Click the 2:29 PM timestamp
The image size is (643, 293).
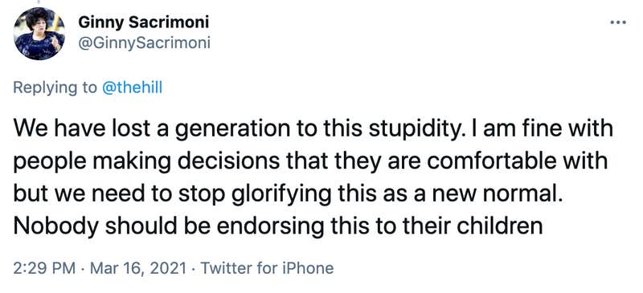(44, 268)
